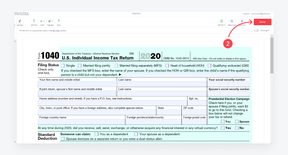Click Foreign province/state/county field

[153, 122]
